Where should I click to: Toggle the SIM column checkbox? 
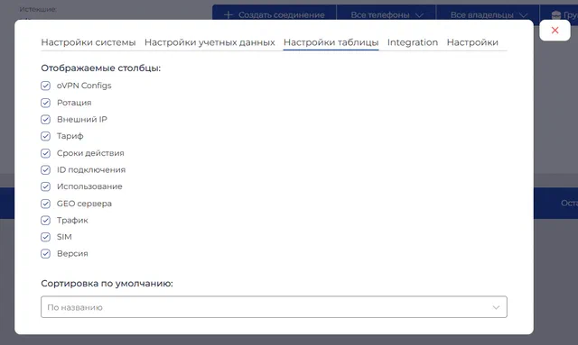coord(45,237)
